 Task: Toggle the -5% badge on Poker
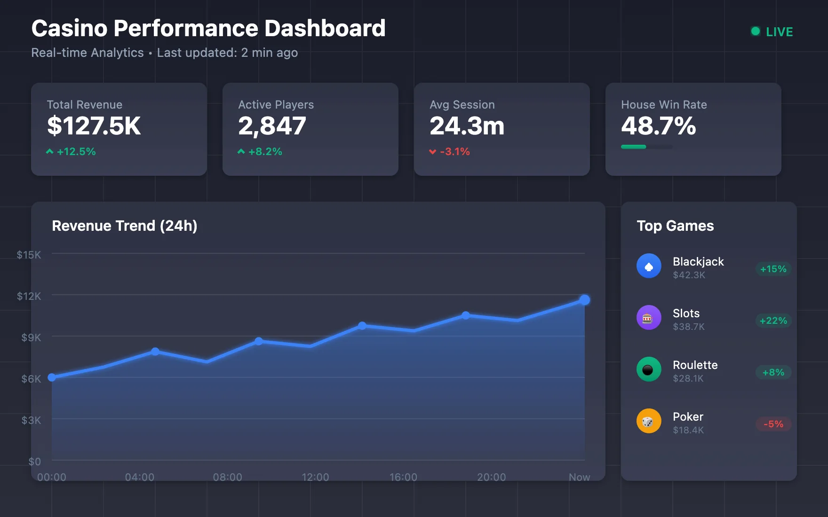(773, 424)
